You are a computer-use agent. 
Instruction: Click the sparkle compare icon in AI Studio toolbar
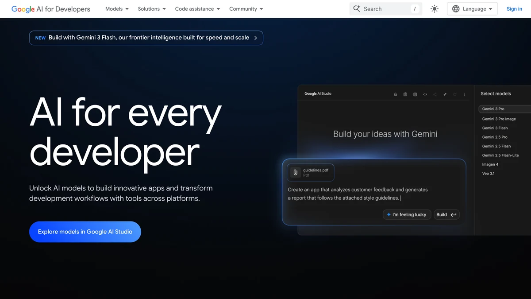(445, 94)
